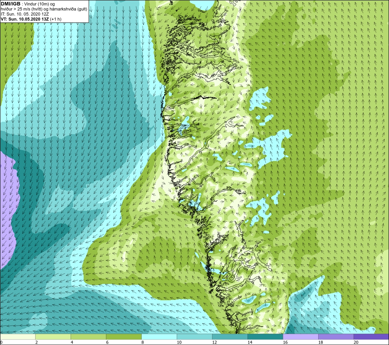389x345 pixels.
Task: Click the "10" label on the color scale
Action: (x=179, y=342)
